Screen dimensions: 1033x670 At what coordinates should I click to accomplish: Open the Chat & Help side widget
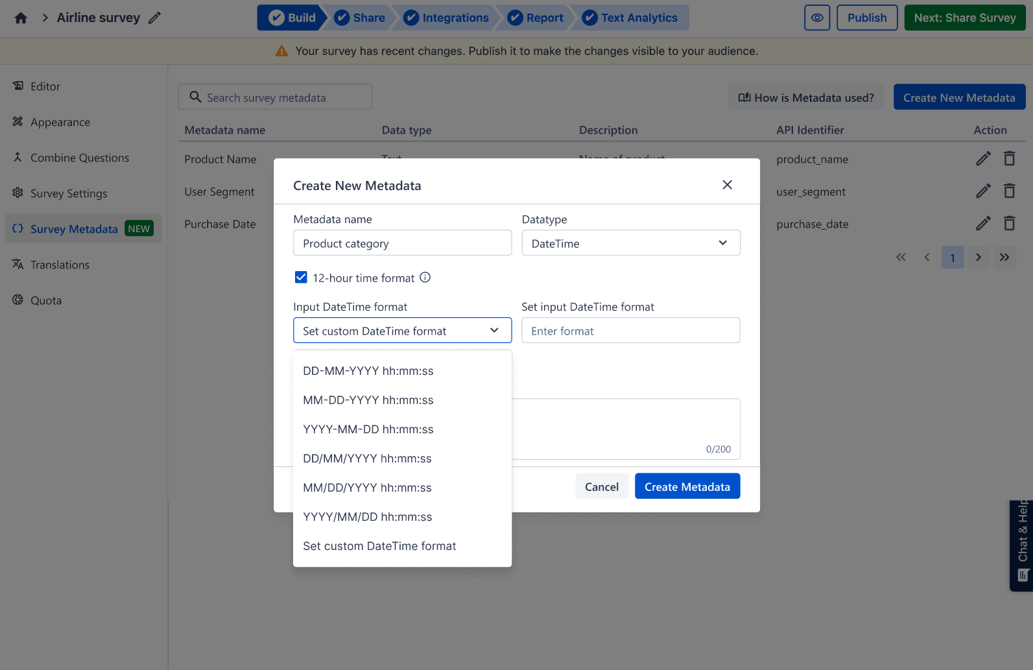tap(1021, 545)
